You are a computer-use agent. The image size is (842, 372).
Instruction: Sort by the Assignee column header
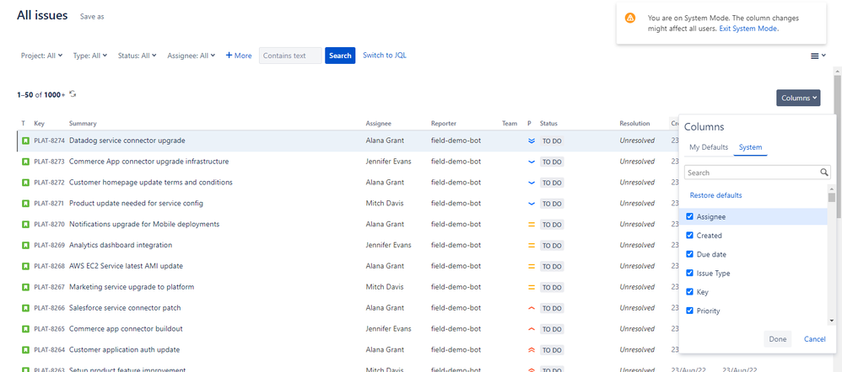click(379, 123)
